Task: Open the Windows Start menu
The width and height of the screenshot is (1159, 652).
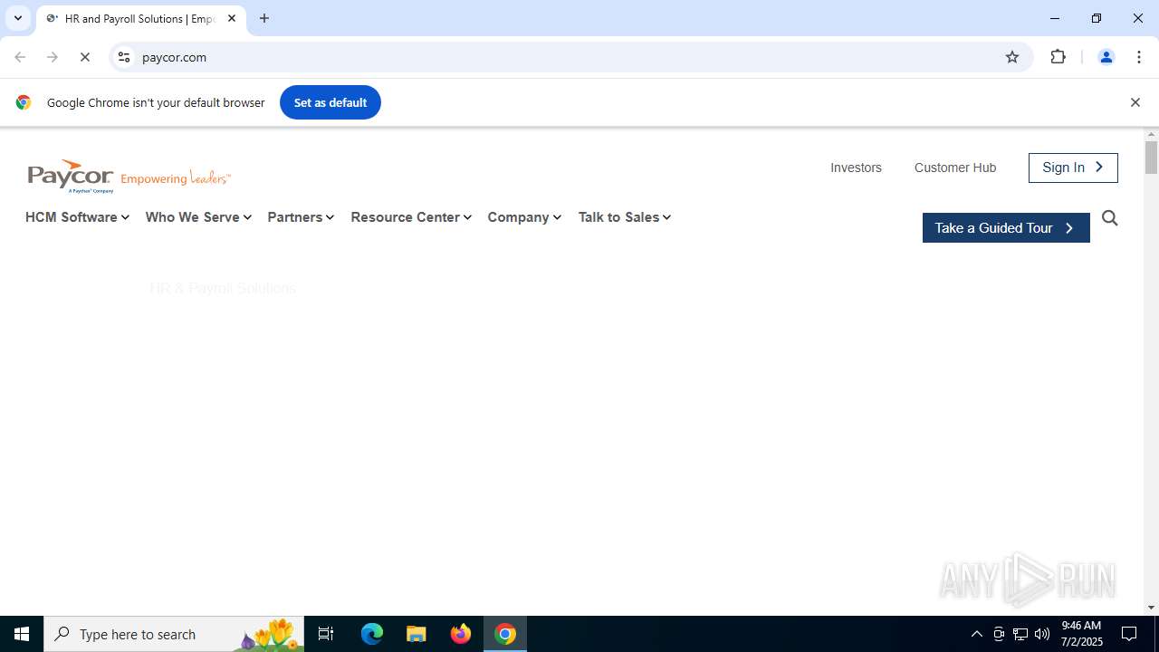Action: point(22,634)
